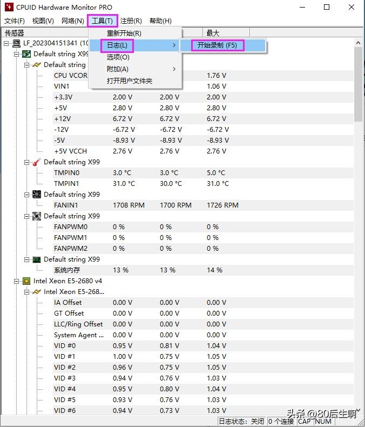Select the -12V voltage row

point(204,130)
